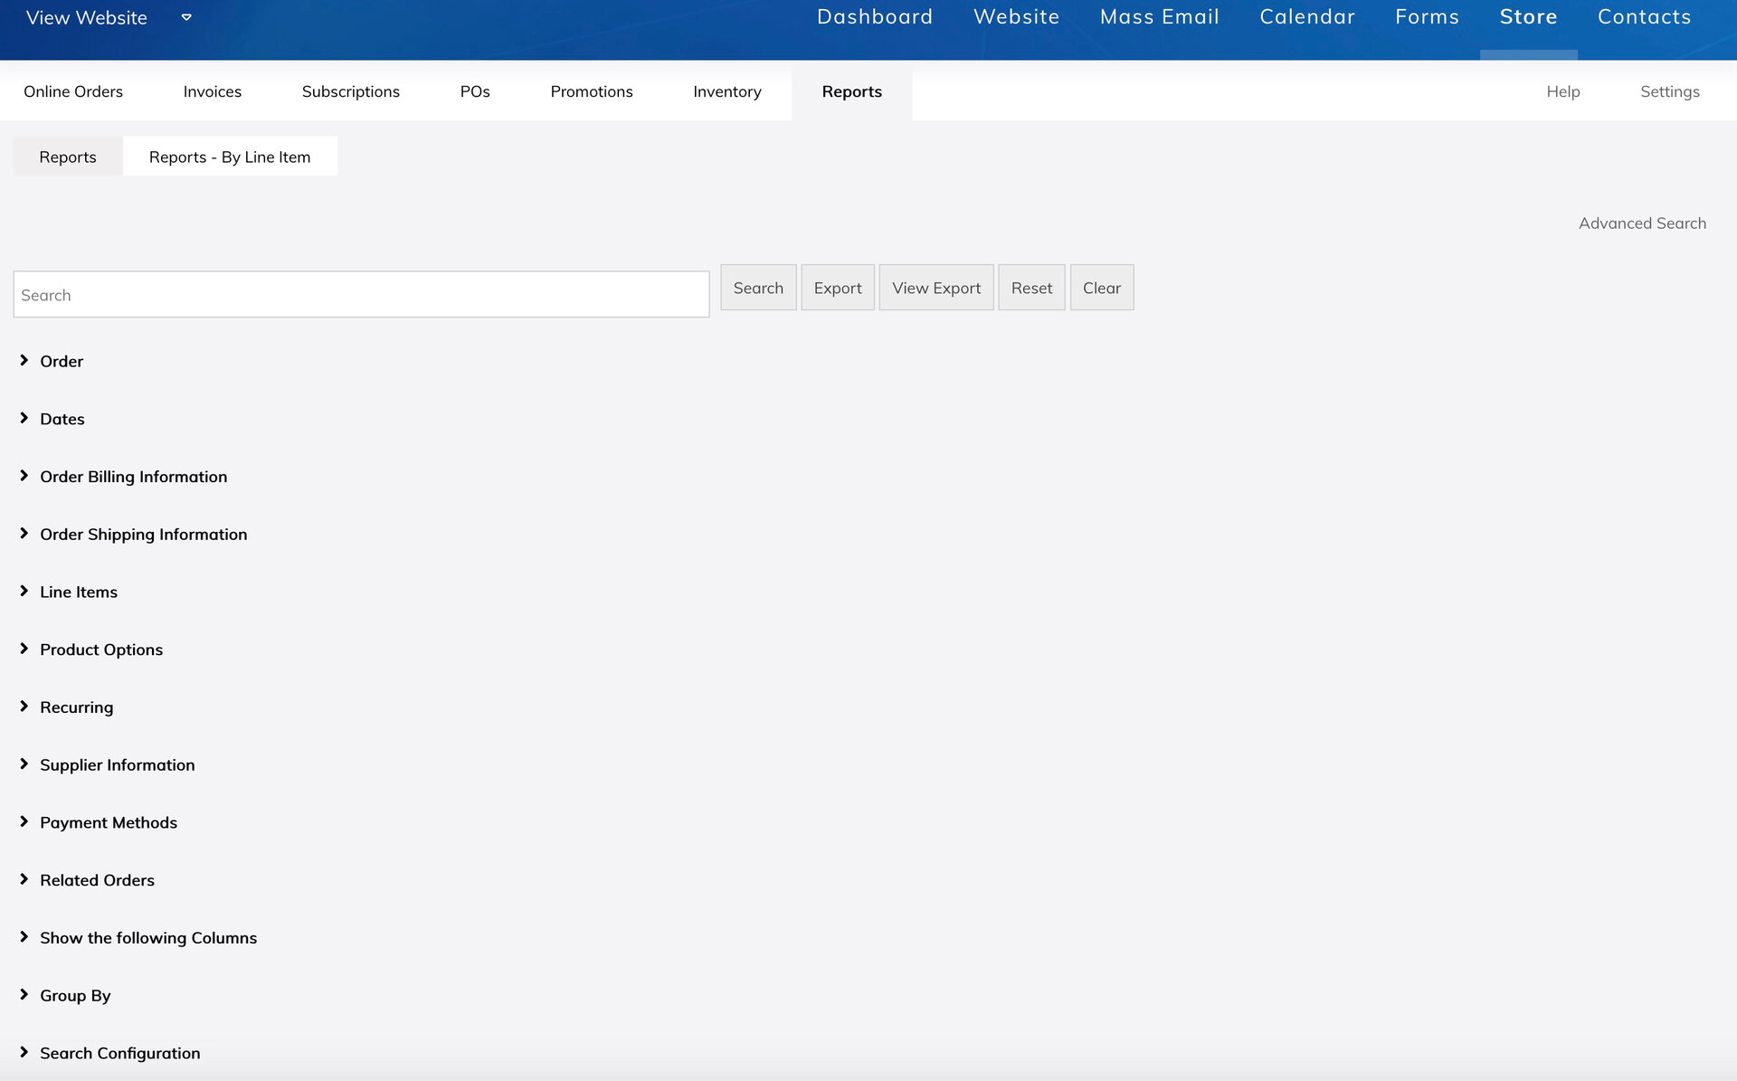
Task: Open the Mass Email section
Action: click(x=1160, y=16)
